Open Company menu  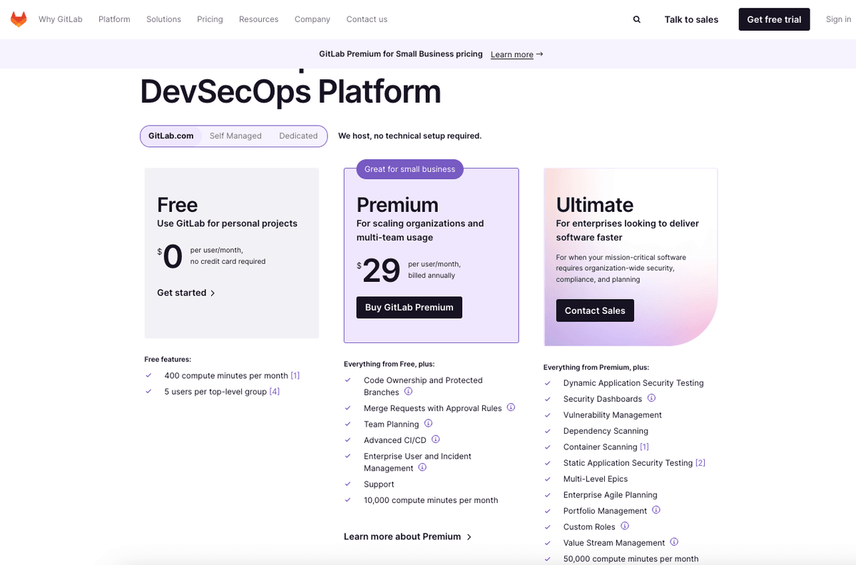pos(312,19)
